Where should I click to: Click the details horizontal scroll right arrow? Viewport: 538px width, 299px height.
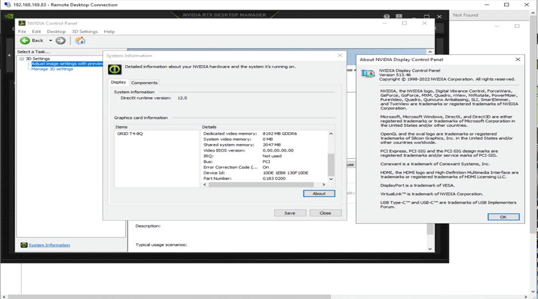[323, 184]
